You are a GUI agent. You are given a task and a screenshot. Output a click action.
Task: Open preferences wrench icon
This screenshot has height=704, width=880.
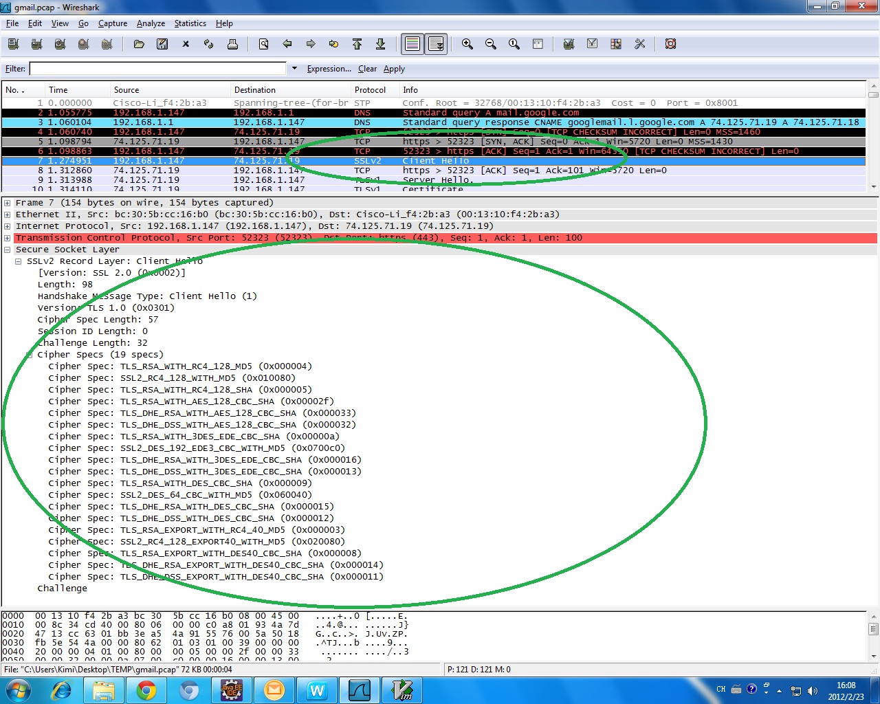[x=639, y=44]
